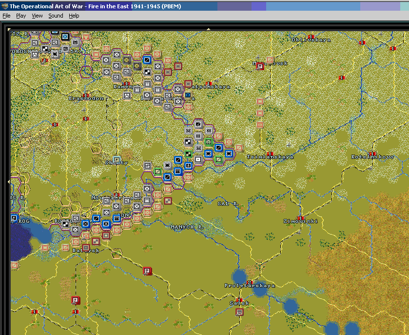The height and width of the screenshot is (335, 409).
Task: Select the blue stick-figure unit below green recon
Action: [188, 165]
